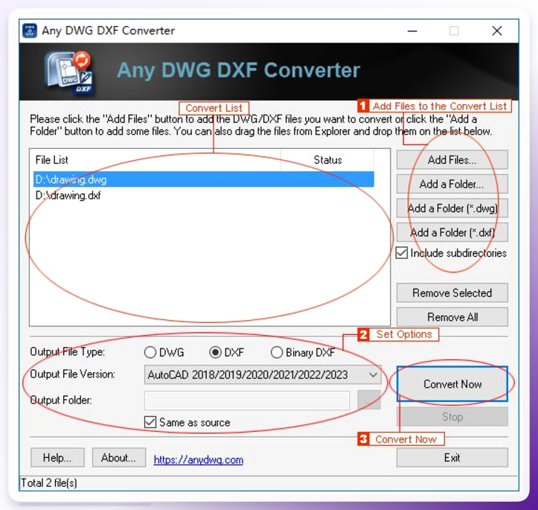Image resolution: width=538 pixels, height=510 pixels.
Task: Add a folder of *.dwg files
Action: coord(452,208)
